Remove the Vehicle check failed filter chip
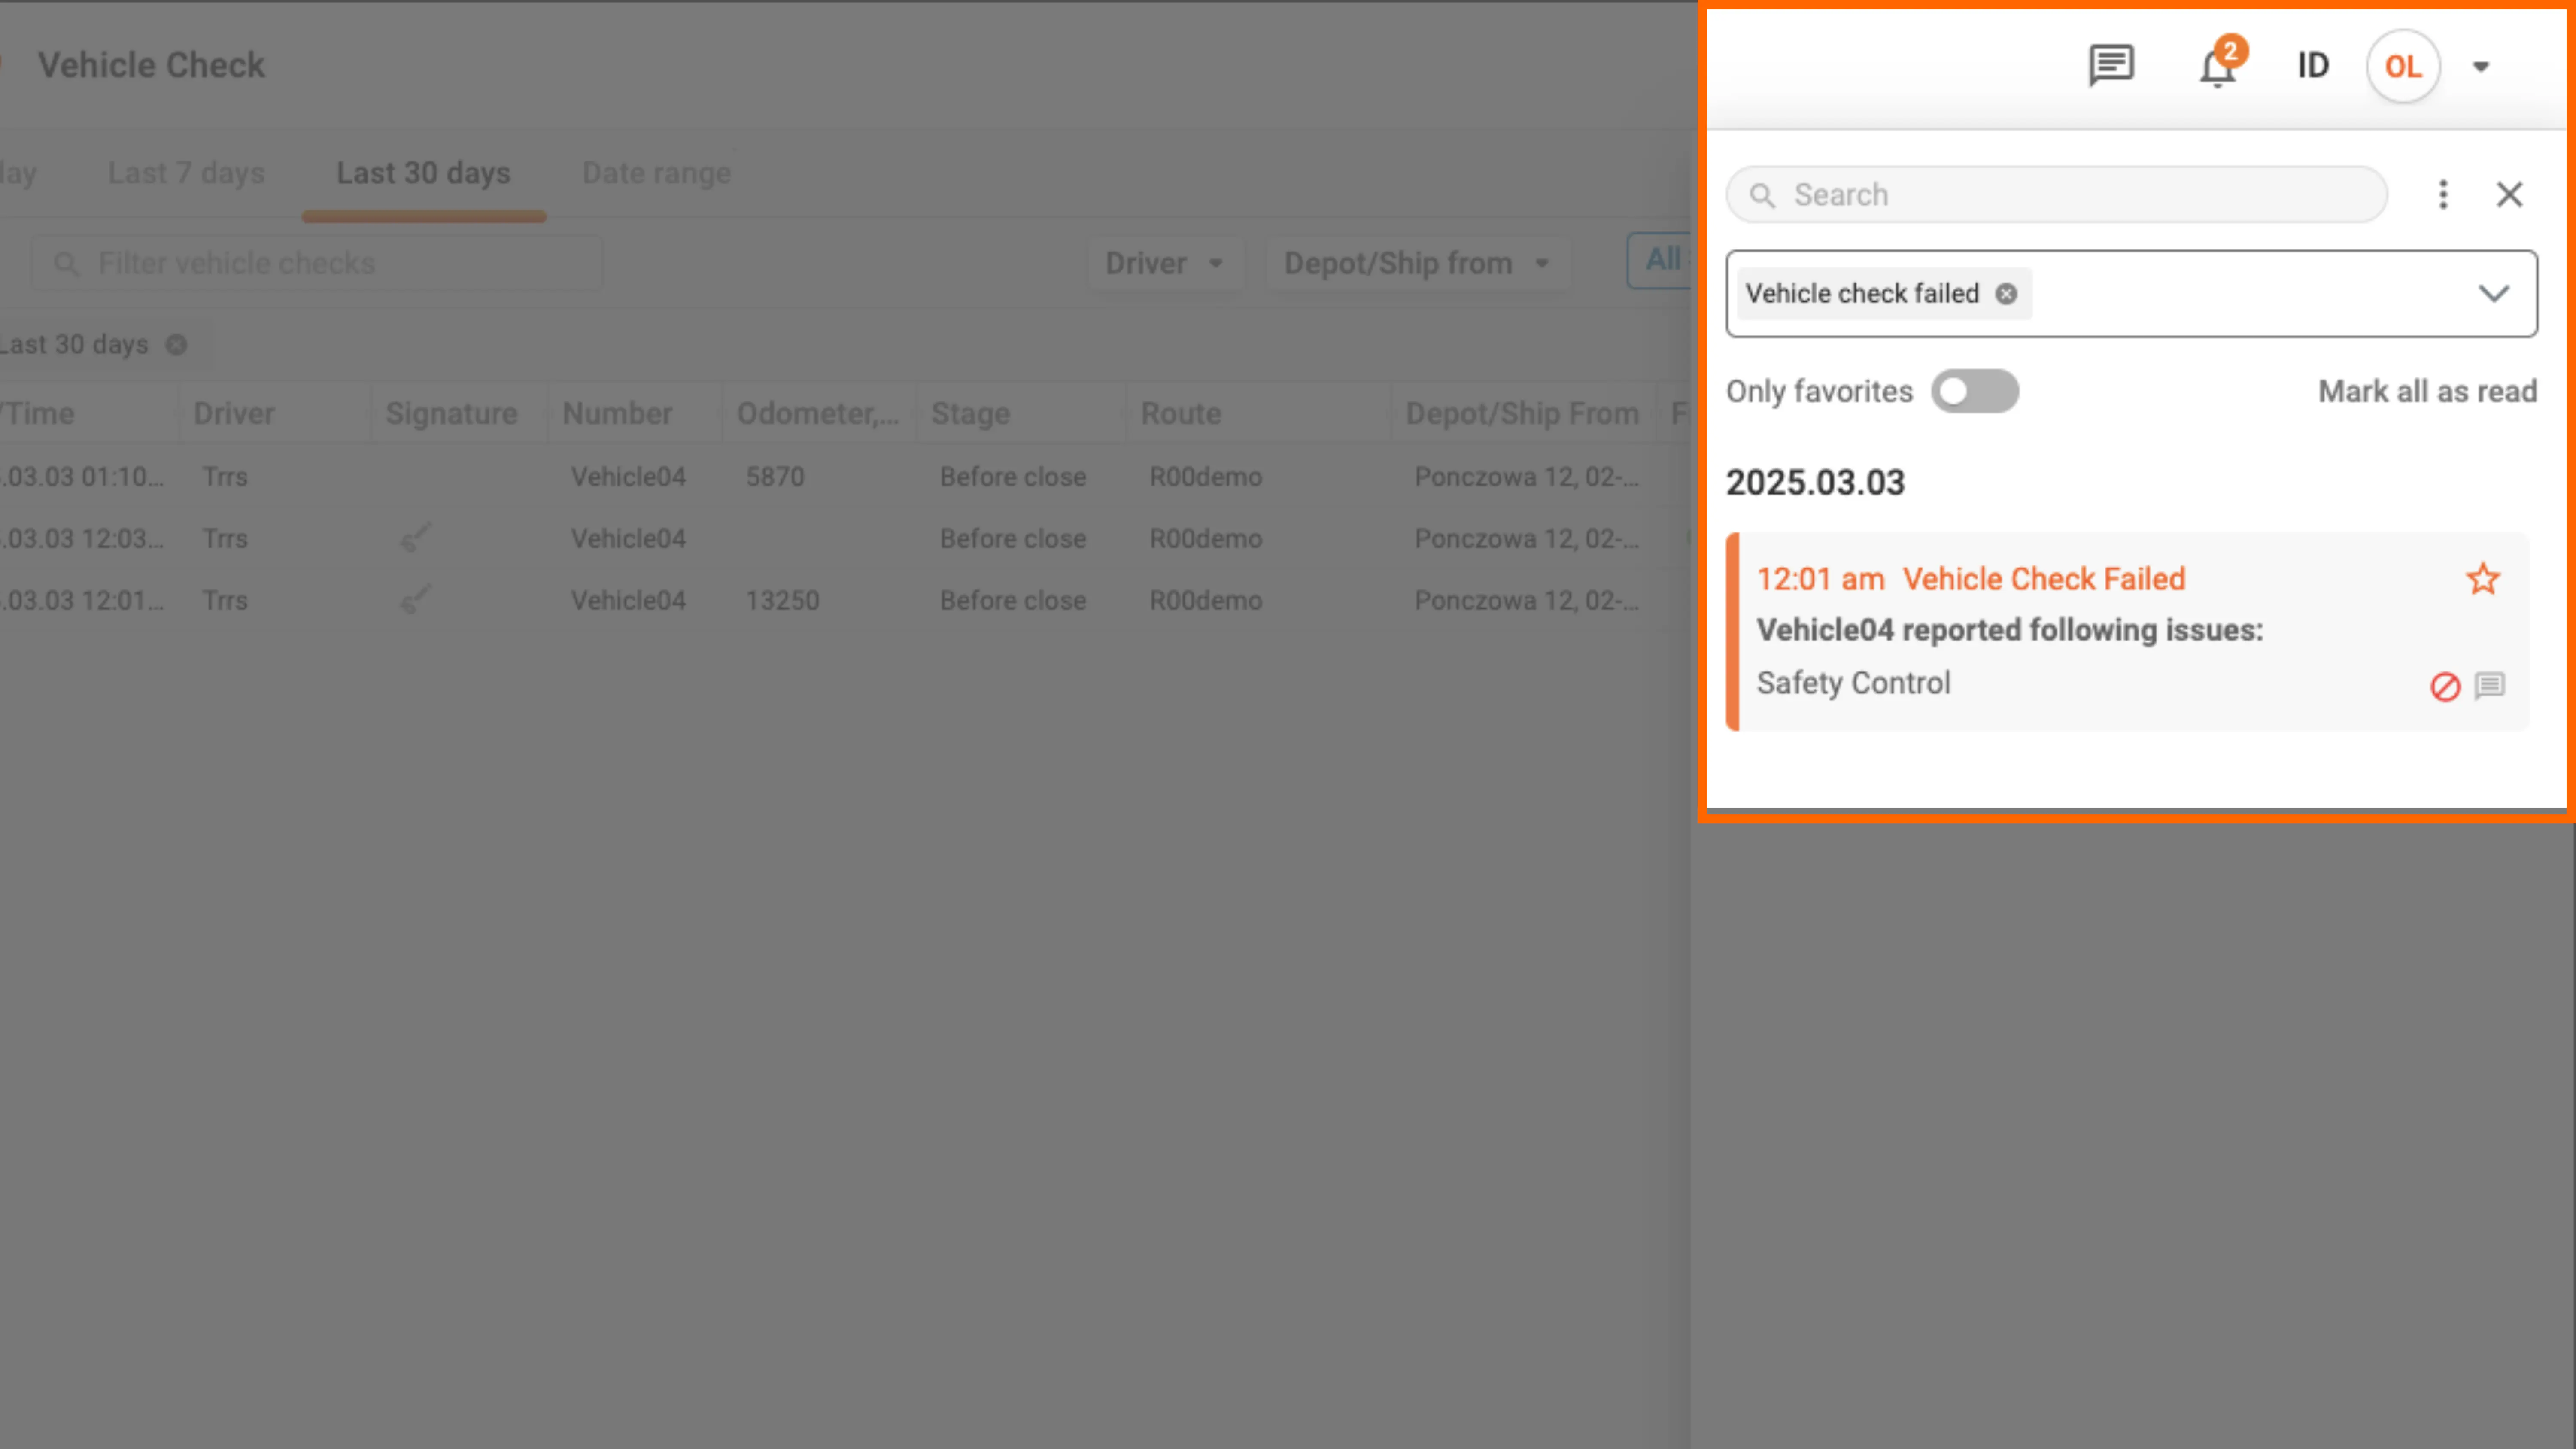The height and width of the screenshot is (1449, 2576). (2006, 294)
